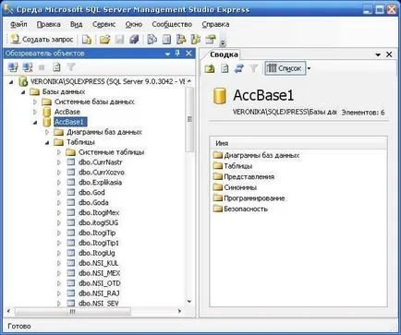The width and height of the screenshot is (401, 335).
Task: Toggle the Object Explorer auto-hide pin
Action: click(177, 54)
